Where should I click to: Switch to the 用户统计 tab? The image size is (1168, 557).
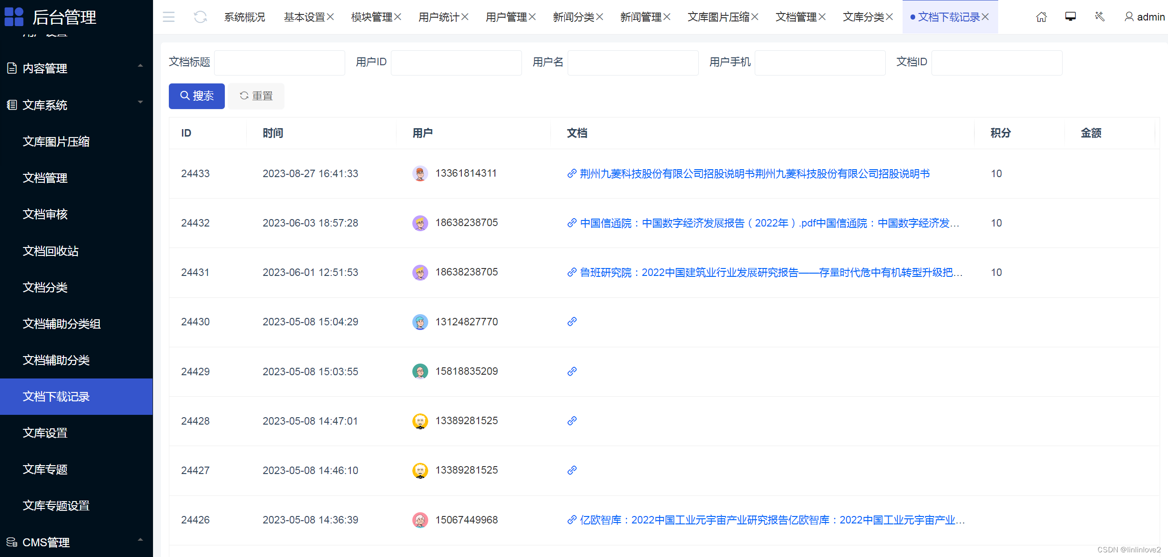pos(439,17)
